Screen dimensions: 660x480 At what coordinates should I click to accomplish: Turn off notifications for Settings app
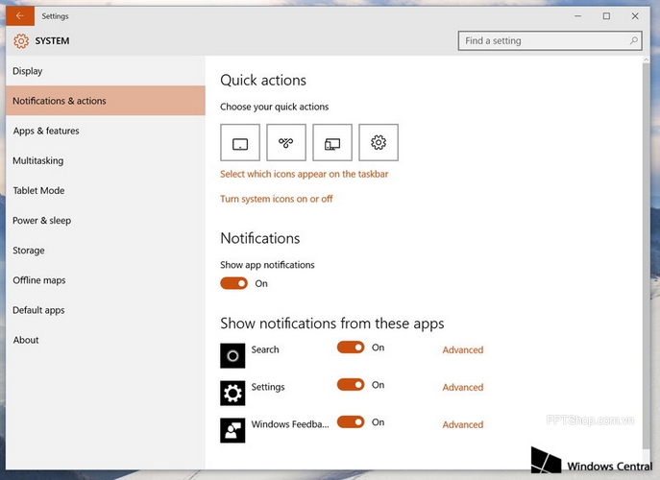(x=351, y=385)
